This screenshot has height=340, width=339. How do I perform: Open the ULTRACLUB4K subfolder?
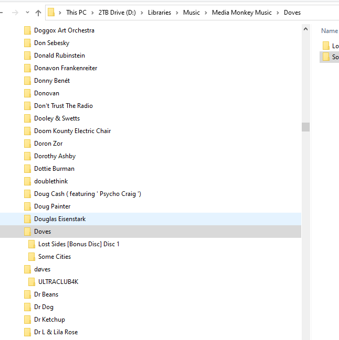coord(58,282)
